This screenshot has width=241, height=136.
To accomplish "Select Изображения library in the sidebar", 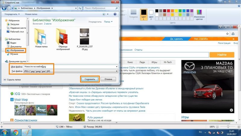I will click(17, 50).
